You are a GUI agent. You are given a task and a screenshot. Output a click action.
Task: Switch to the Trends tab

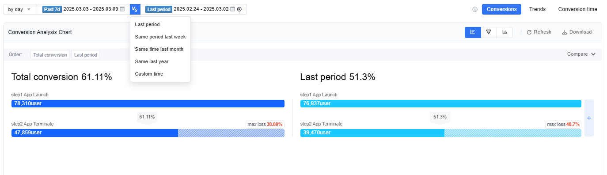(x=537, y=9)
